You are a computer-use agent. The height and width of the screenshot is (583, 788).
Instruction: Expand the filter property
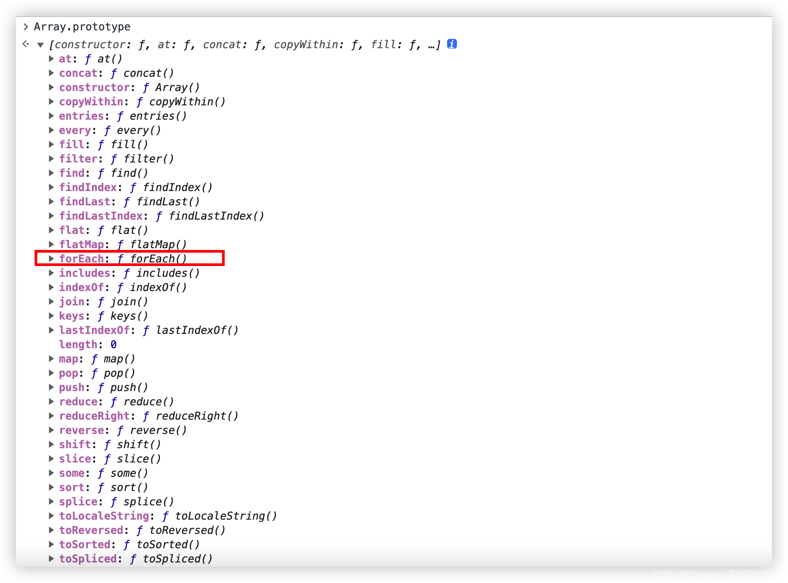click(51, 158)
